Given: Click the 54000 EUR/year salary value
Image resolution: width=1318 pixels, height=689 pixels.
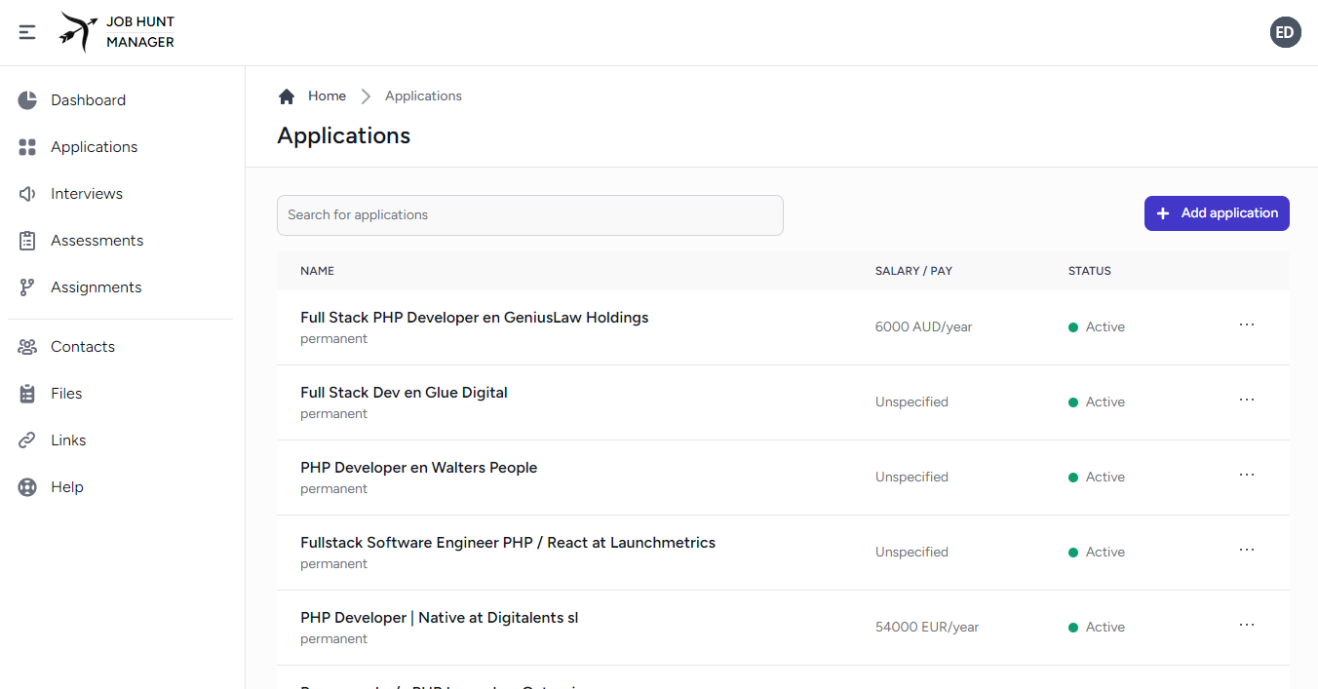Looking at the screenshot, I should (x=927, y=628).
